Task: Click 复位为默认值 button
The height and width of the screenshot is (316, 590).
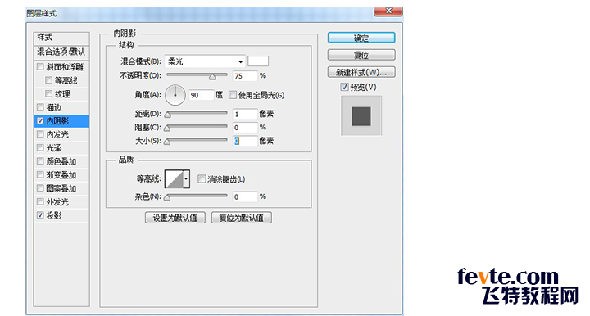Action: 242,218
